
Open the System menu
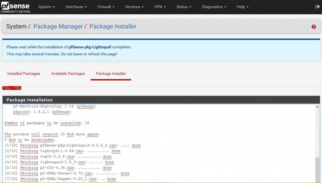[46, 6]
